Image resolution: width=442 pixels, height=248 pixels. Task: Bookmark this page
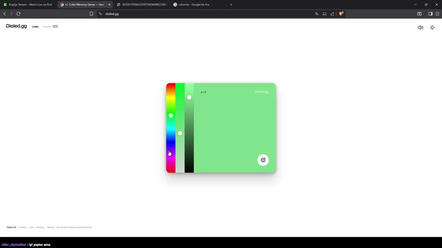[x=91, y=14]
